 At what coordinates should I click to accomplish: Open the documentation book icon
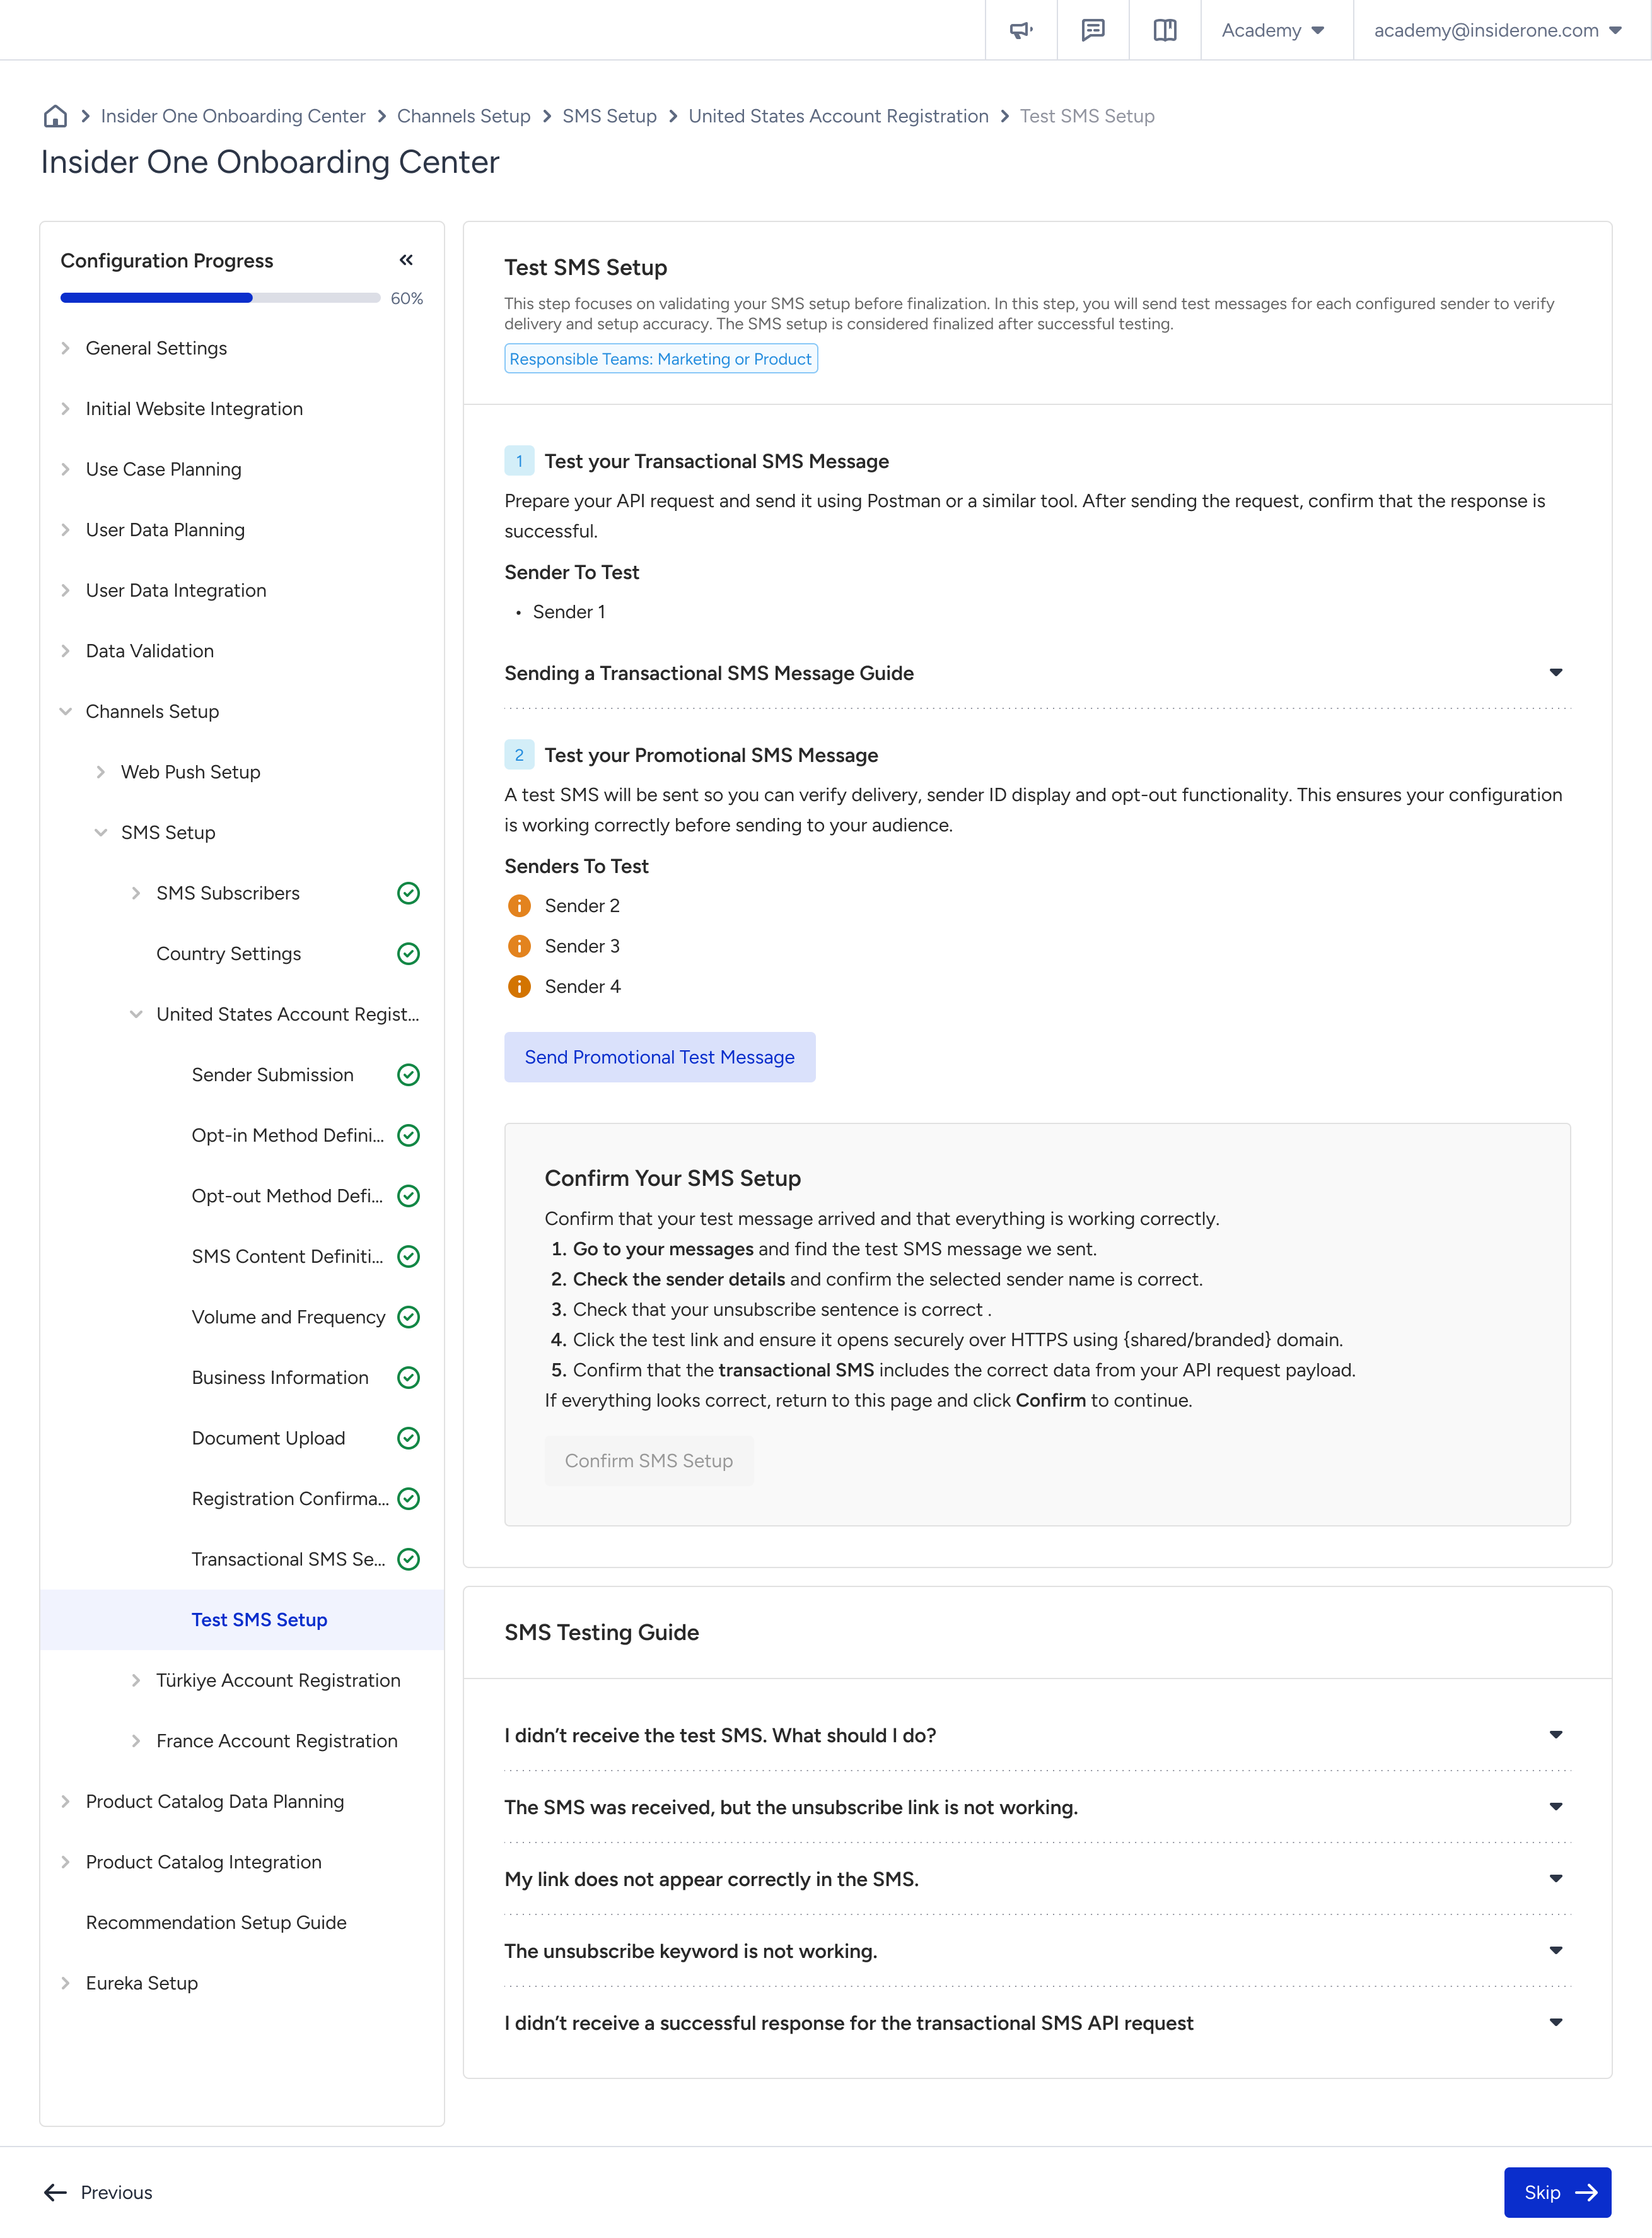[x=1164, y=30]
